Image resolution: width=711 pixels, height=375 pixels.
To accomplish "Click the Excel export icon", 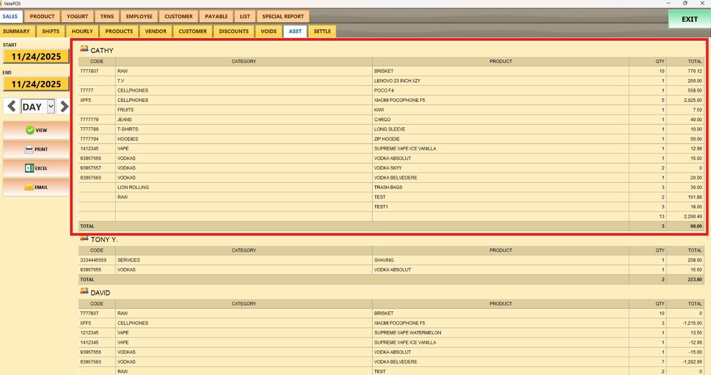I will click(x=29, y=168).
